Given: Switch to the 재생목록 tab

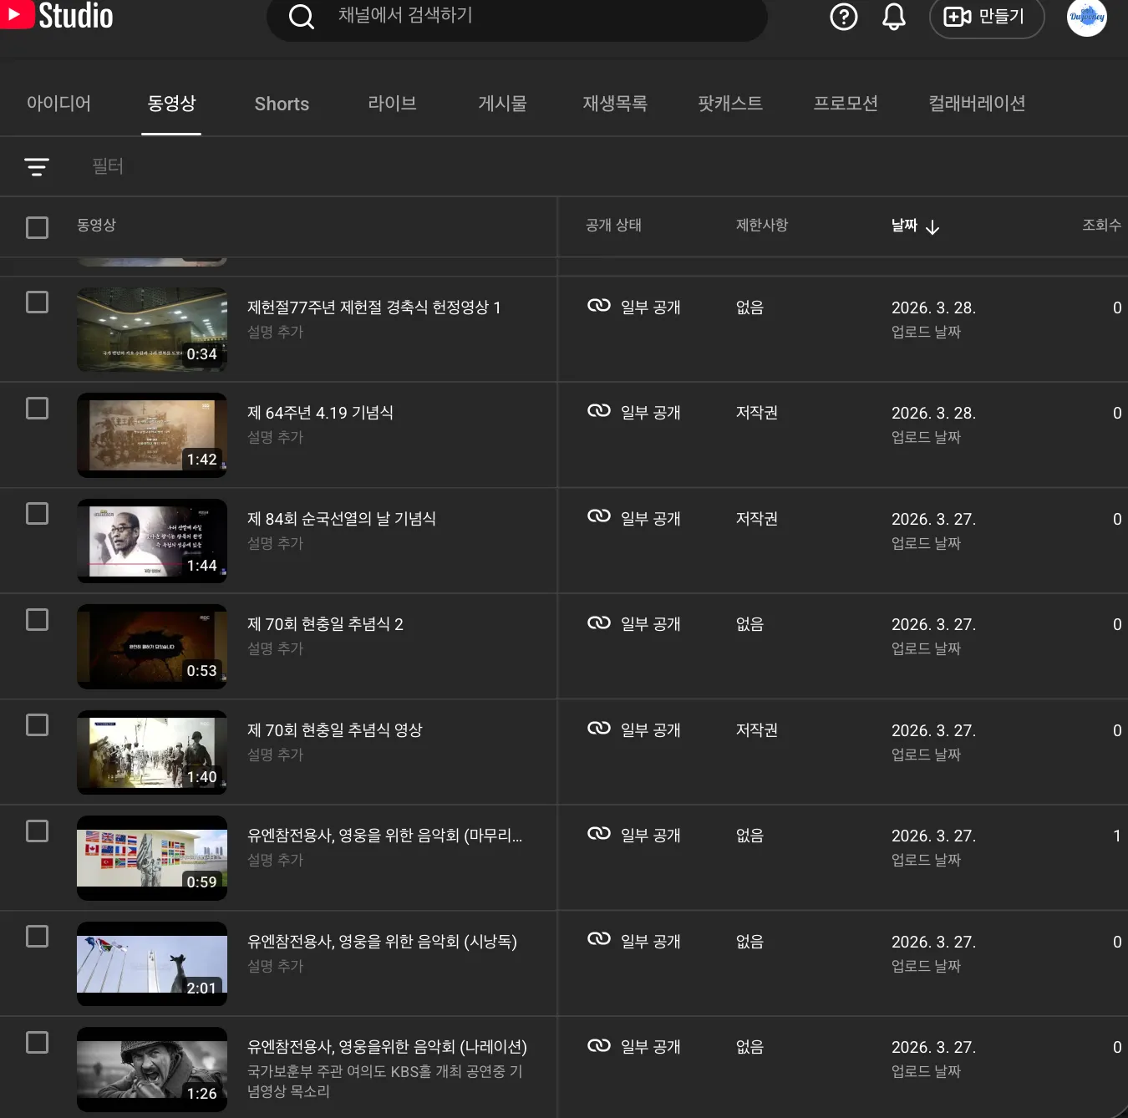Looking at the screenshot, I should (x=615, y=104).
